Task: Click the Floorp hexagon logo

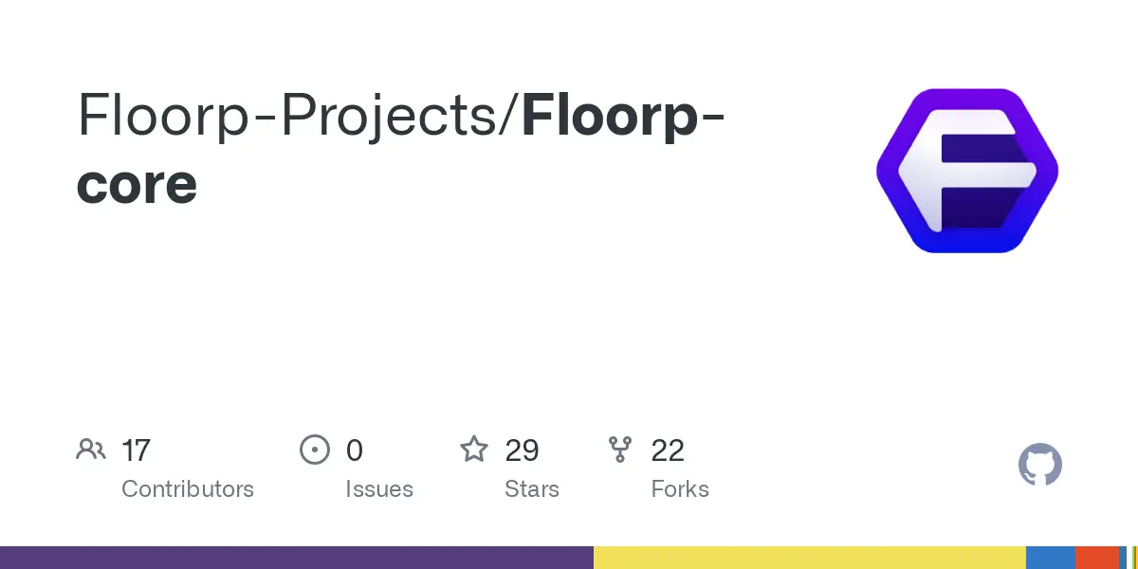Action: pyautogui.click(x=967, y=171)
